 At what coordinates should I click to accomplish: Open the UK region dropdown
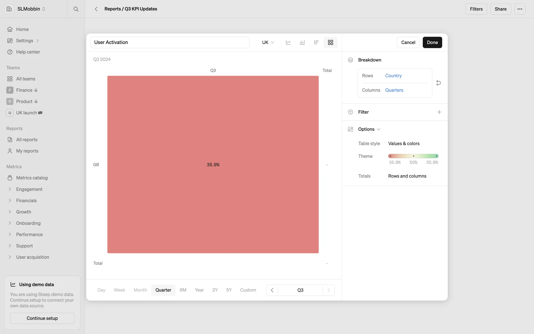268,42
